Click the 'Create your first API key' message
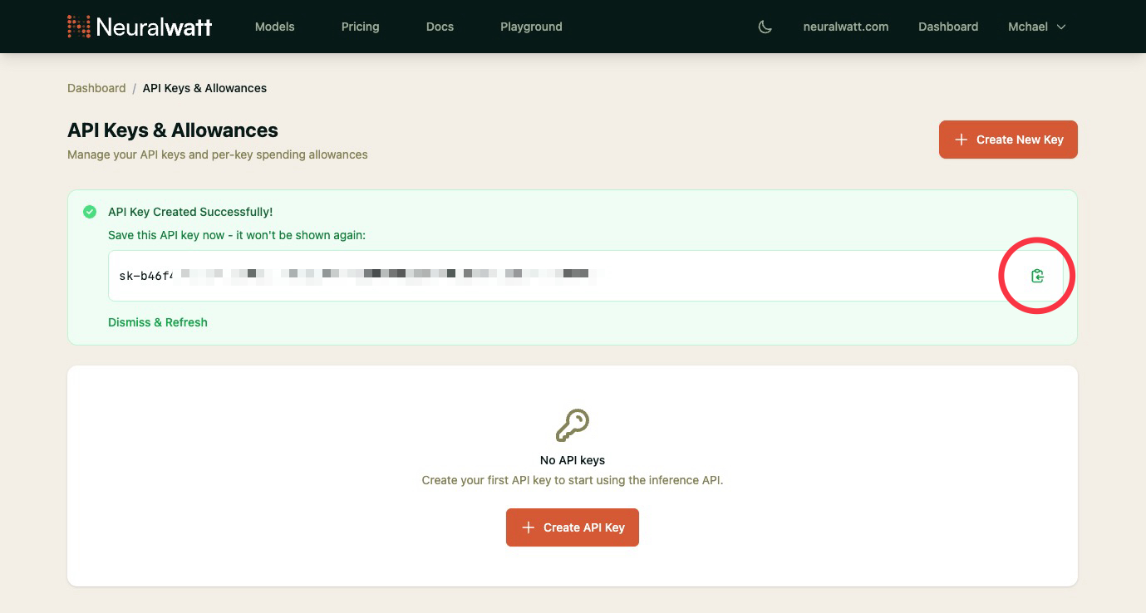1146x613 pixels. 573,480
